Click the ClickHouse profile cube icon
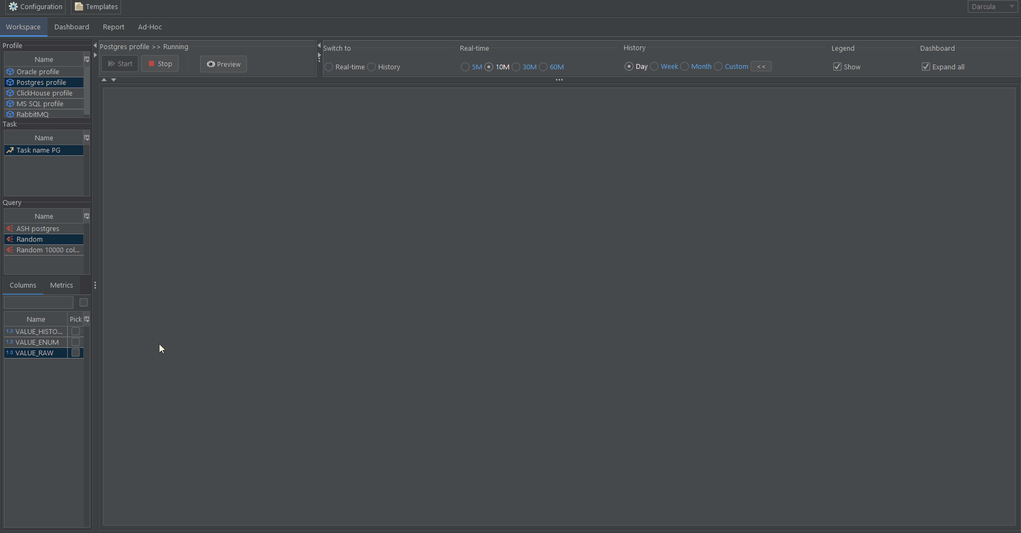This screenshot has height=533, width=1021. 10,93
